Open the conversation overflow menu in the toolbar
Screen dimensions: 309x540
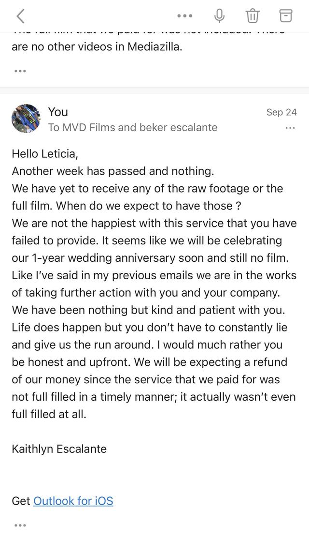click(185, 15)
